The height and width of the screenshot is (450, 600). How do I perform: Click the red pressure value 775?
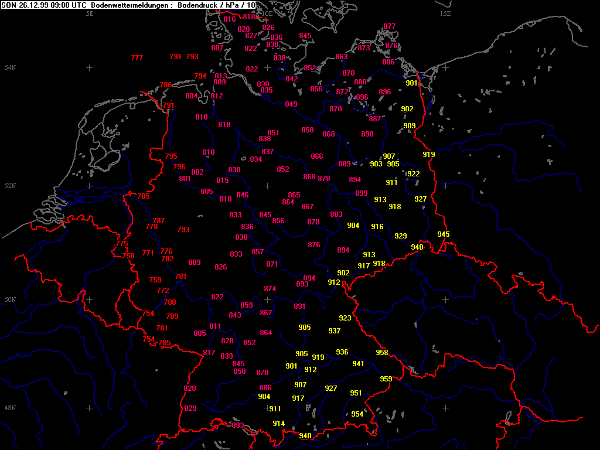pyautogui.click(x=122, y=244)
